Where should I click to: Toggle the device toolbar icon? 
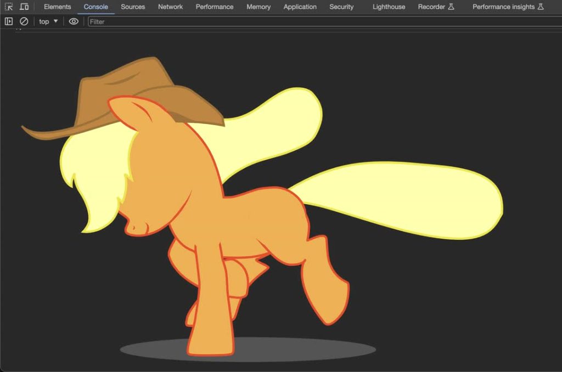pos(24,7)
